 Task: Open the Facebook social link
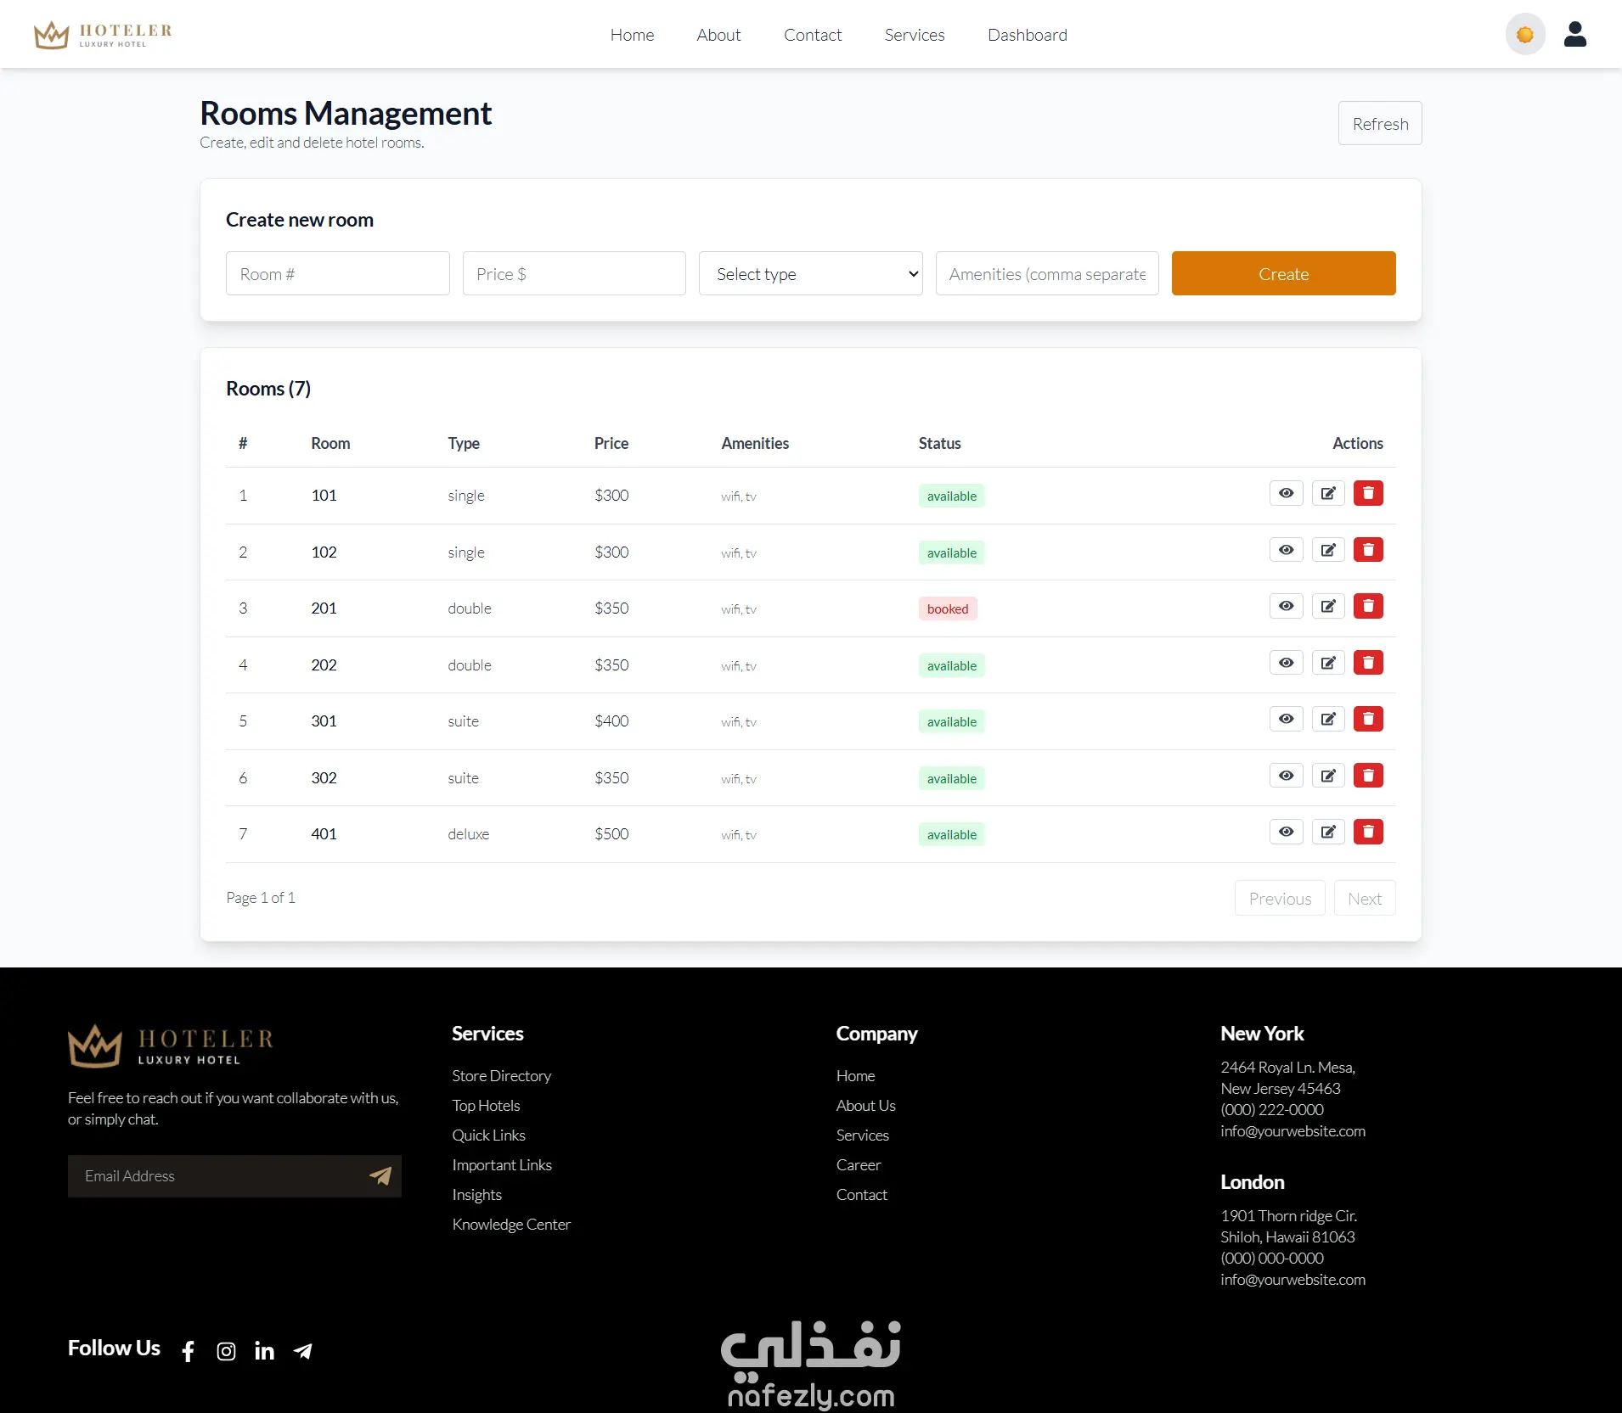click(189, 1351)
